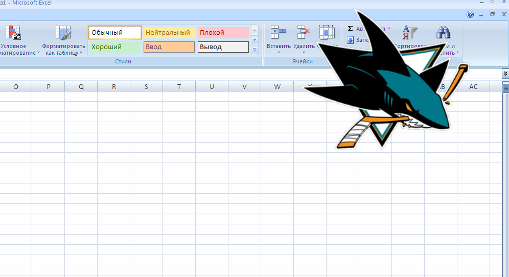Image resolution: width=509 pixels, height=277 pixels.
Task: Open Excel Help question mark icon
Action: click(470, 14)
